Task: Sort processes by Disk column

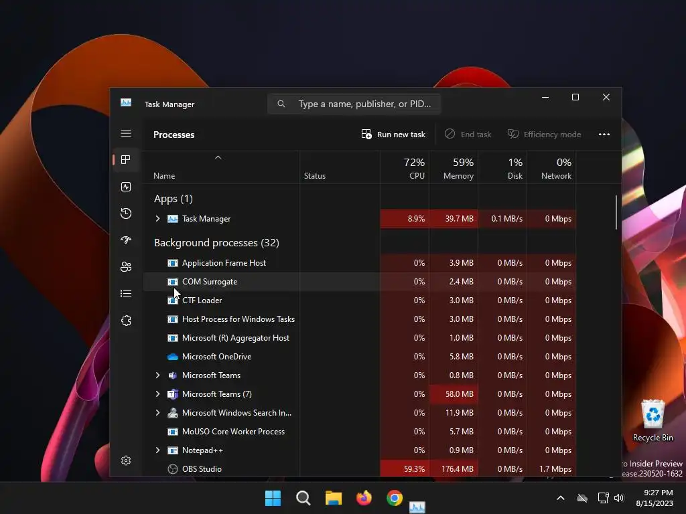Action: tap(502, 168)
